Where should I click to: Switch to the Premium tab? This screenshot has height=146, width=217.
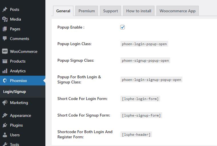[87, 11]
